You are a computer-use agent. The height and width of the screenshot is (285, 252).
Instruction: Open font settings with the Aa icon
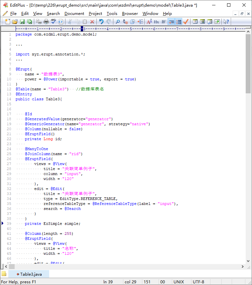149,22
